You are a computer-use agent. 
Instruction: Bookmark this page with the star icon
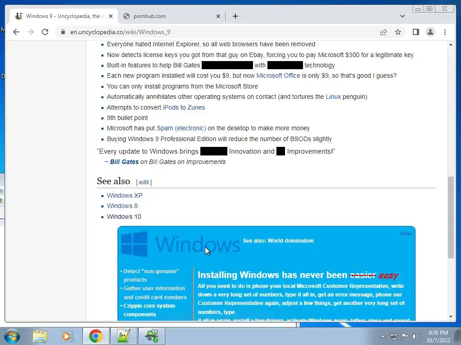tap(398, 32)
